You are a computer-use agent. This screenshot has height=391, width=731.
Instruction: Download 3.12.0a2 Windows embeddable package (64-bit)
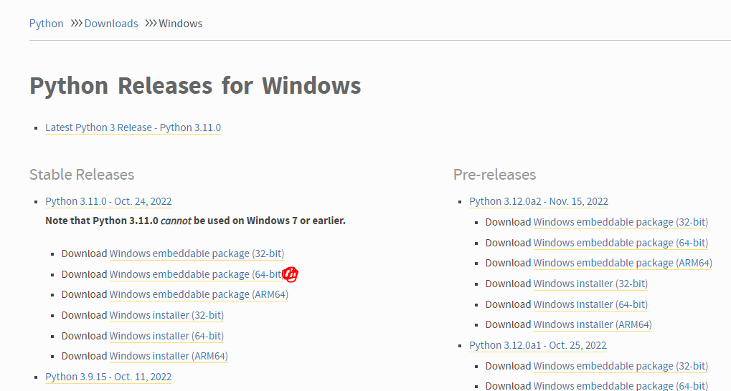(621, 243)
